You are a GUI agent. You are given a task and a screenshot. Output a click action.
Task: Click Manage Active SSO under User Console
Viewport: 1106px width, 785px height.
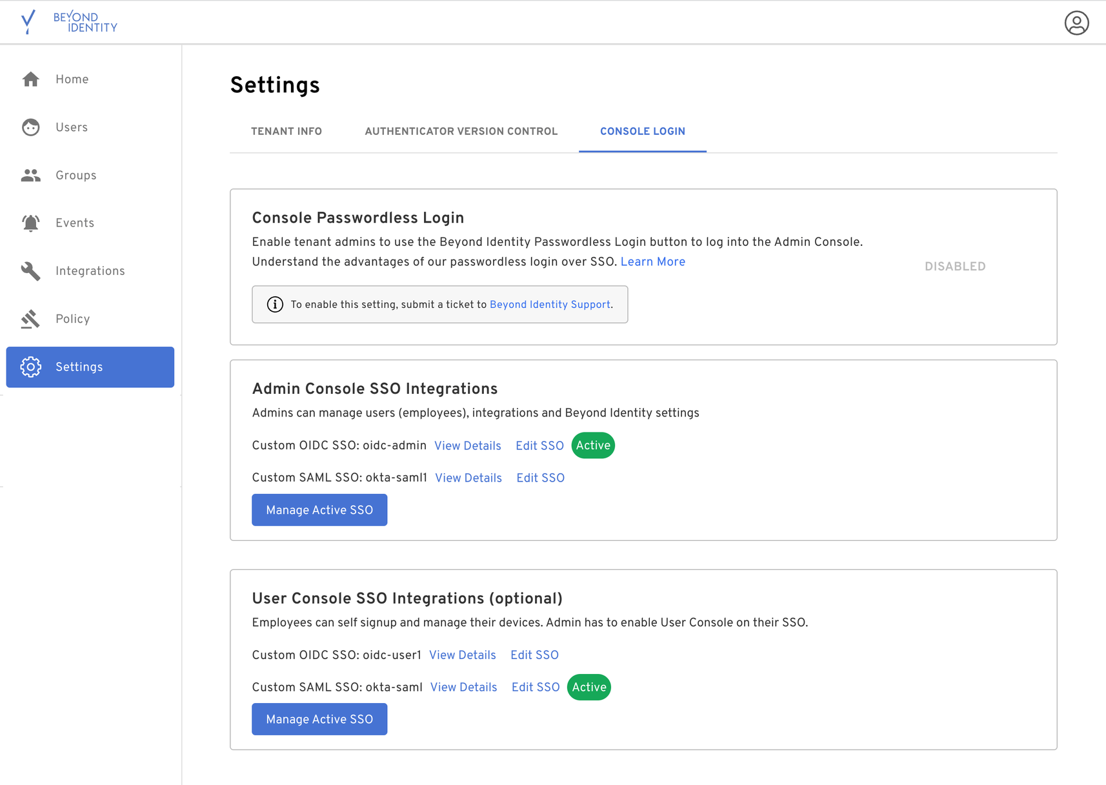pyautogui.click(x=319, y=719)
